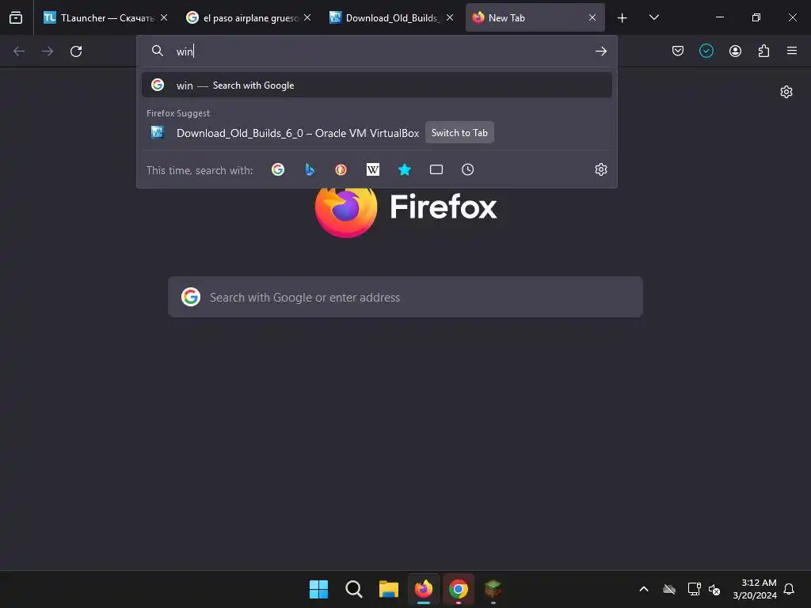Open the Windows Start menu
Screen dimensions: 811x608
tap(318, 589)
